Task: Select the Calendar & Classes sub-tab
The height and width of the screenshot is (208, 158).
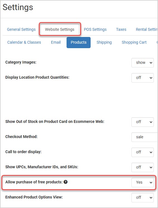Action: coord(24,42)
